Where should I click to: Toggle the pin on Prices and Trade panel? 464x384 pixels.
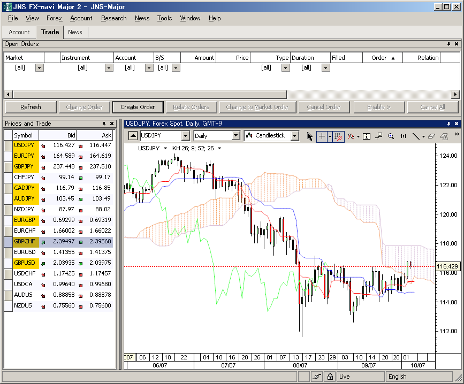104,124
